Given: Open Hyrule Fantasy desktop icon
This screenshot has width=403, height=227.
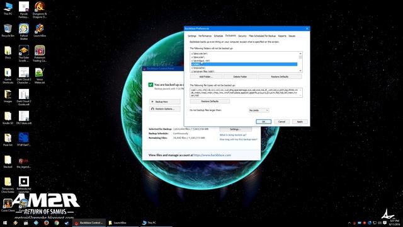Looking at the screenshot, I should click(24, 10).
